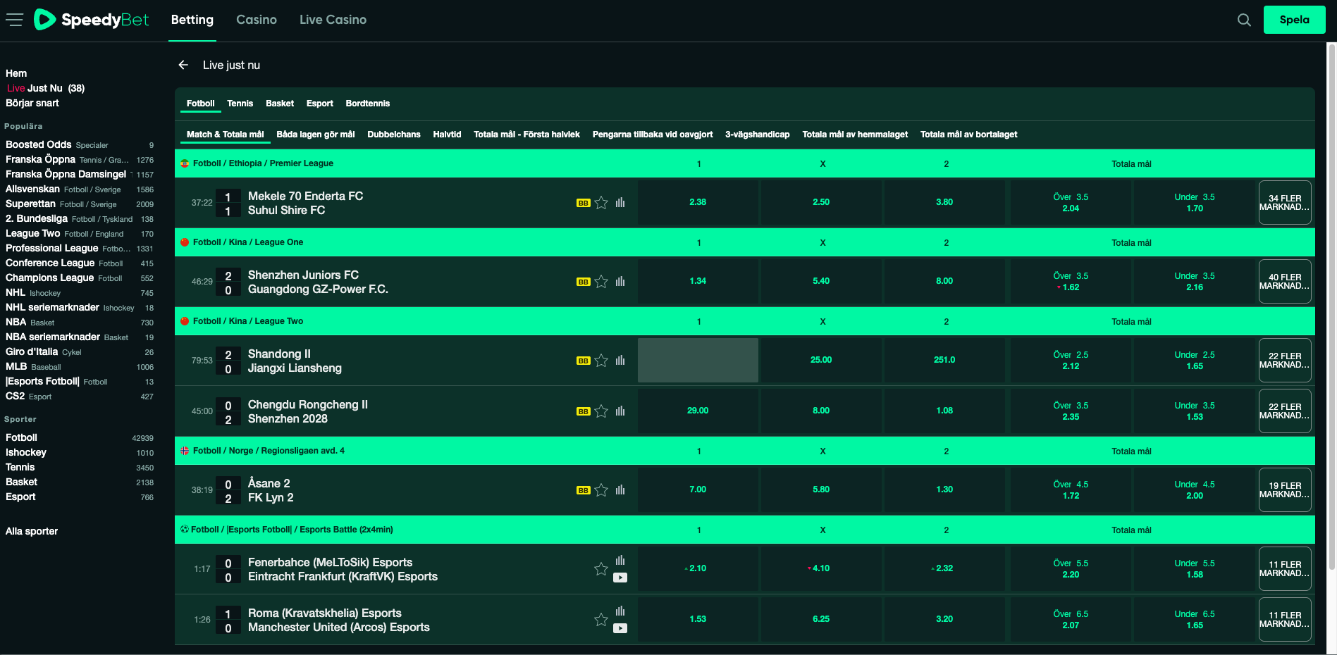Viewport: 1337px width, 655px height.
Task: Open Boosted Odds in sidebar
Action: (79, 144)
